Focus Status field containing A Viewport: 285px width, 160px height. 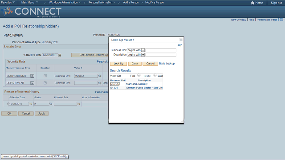click(x=41, y=104)
